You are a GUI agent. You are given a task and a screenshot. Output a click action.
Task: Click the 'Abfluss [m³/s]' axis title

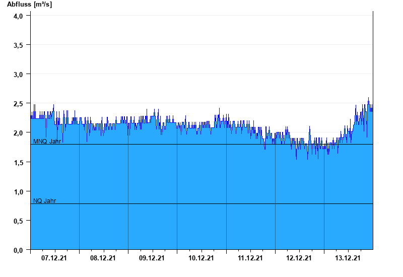coord(29,5)
